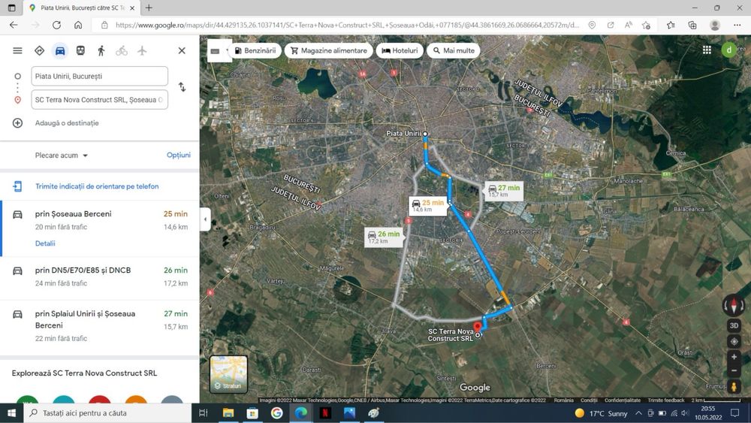Open File Explorer from taskbar
This screenshot has width=751, height=423.
pyautogui.click(x=228, y=413)
